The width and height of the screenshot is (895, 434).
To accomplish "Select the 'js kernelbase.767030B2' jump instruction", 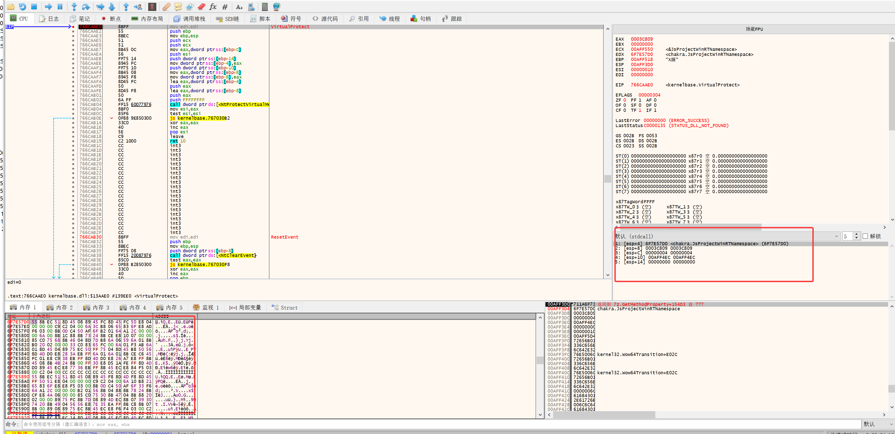I will 200,118.
